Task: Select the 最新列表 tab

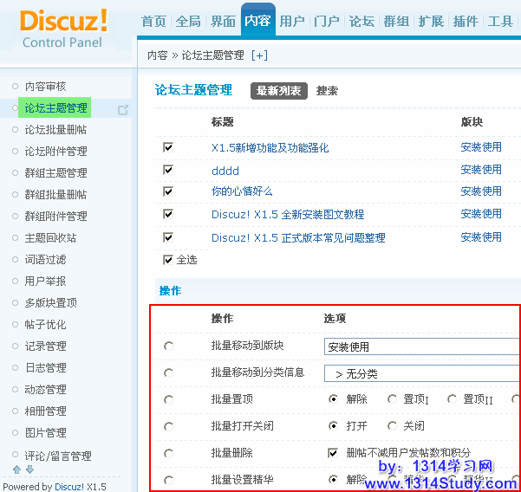Action: [279, 91]
